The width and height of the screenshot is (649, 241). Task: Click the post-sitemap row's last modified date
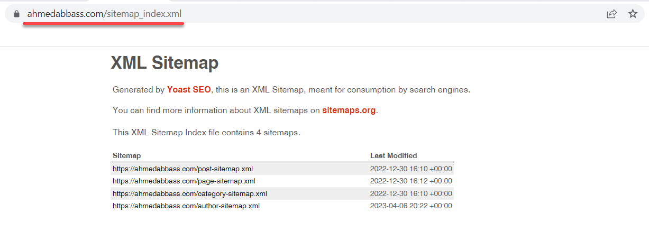tap(411, 169)
